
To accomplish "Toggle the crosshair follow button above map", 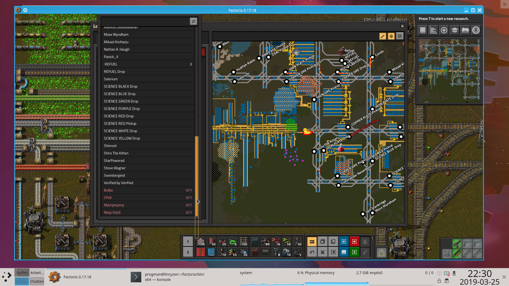I will (391, 36).
